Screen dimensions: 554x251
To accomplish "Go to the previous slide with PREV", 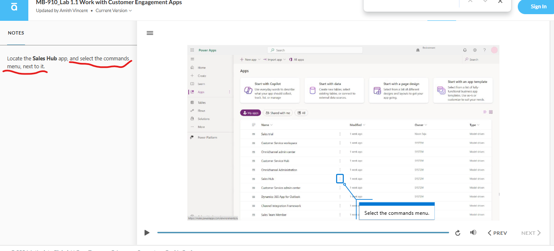I will [x=497, y=233].
